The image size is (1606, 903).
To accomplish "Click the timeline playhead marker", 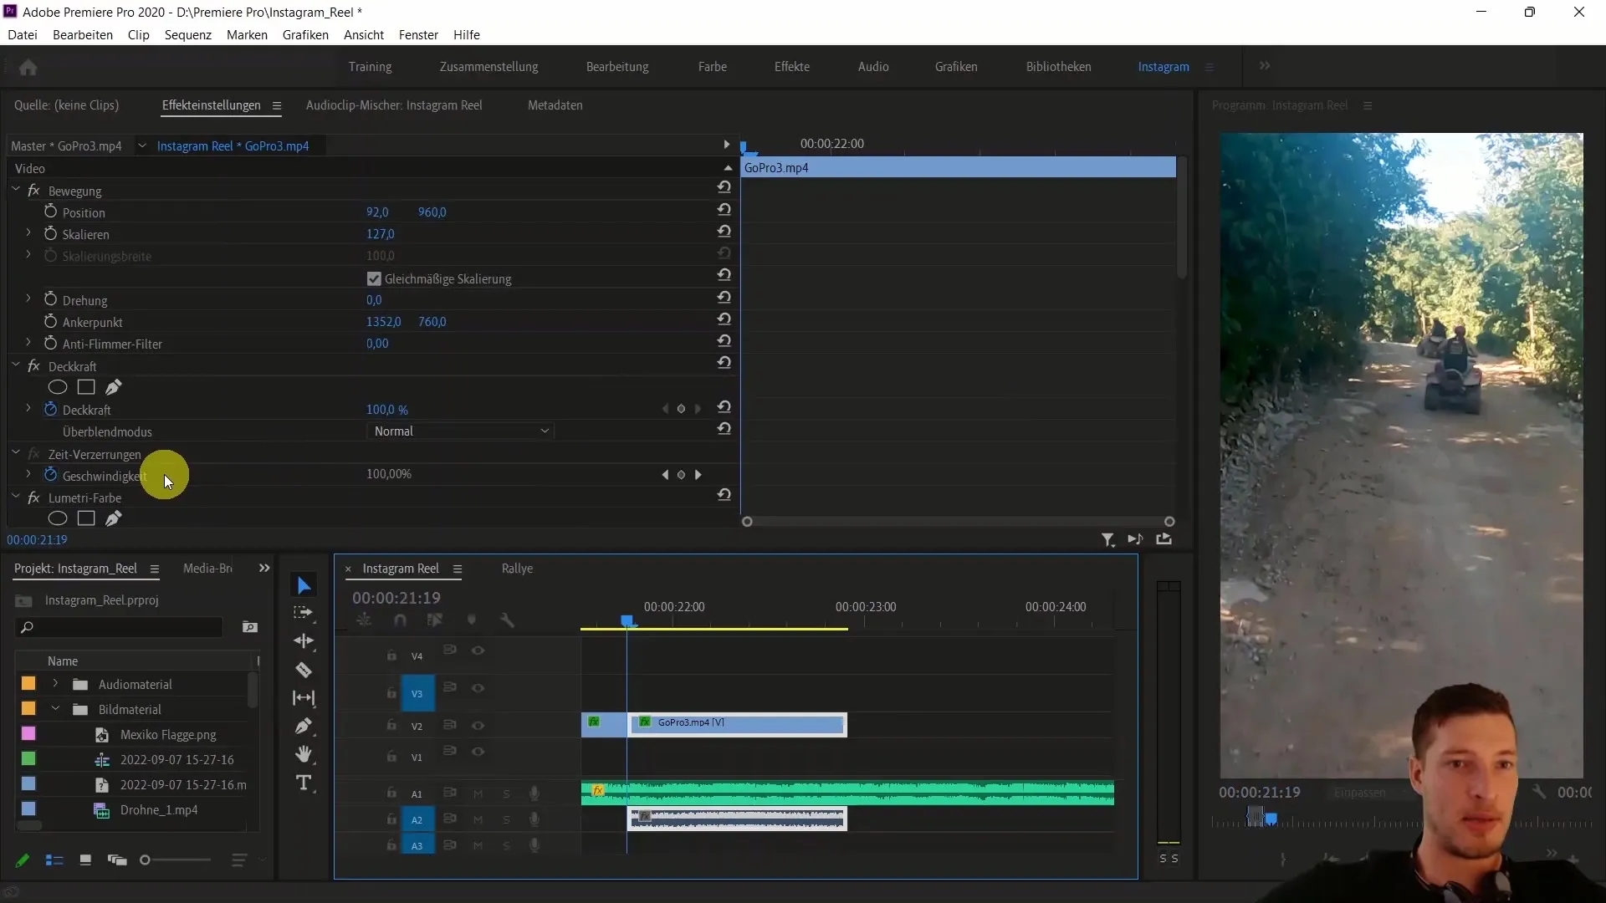I will click(627, 621).
